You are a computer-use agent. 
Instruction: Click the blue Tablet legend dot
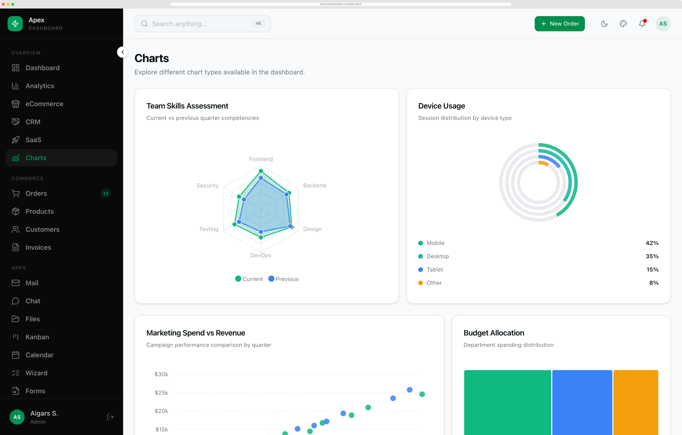pyautogui.click(x=420, y=269)
